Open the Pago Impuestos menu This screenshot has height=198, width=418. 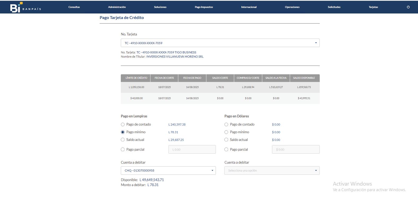(x=204, y=7)
